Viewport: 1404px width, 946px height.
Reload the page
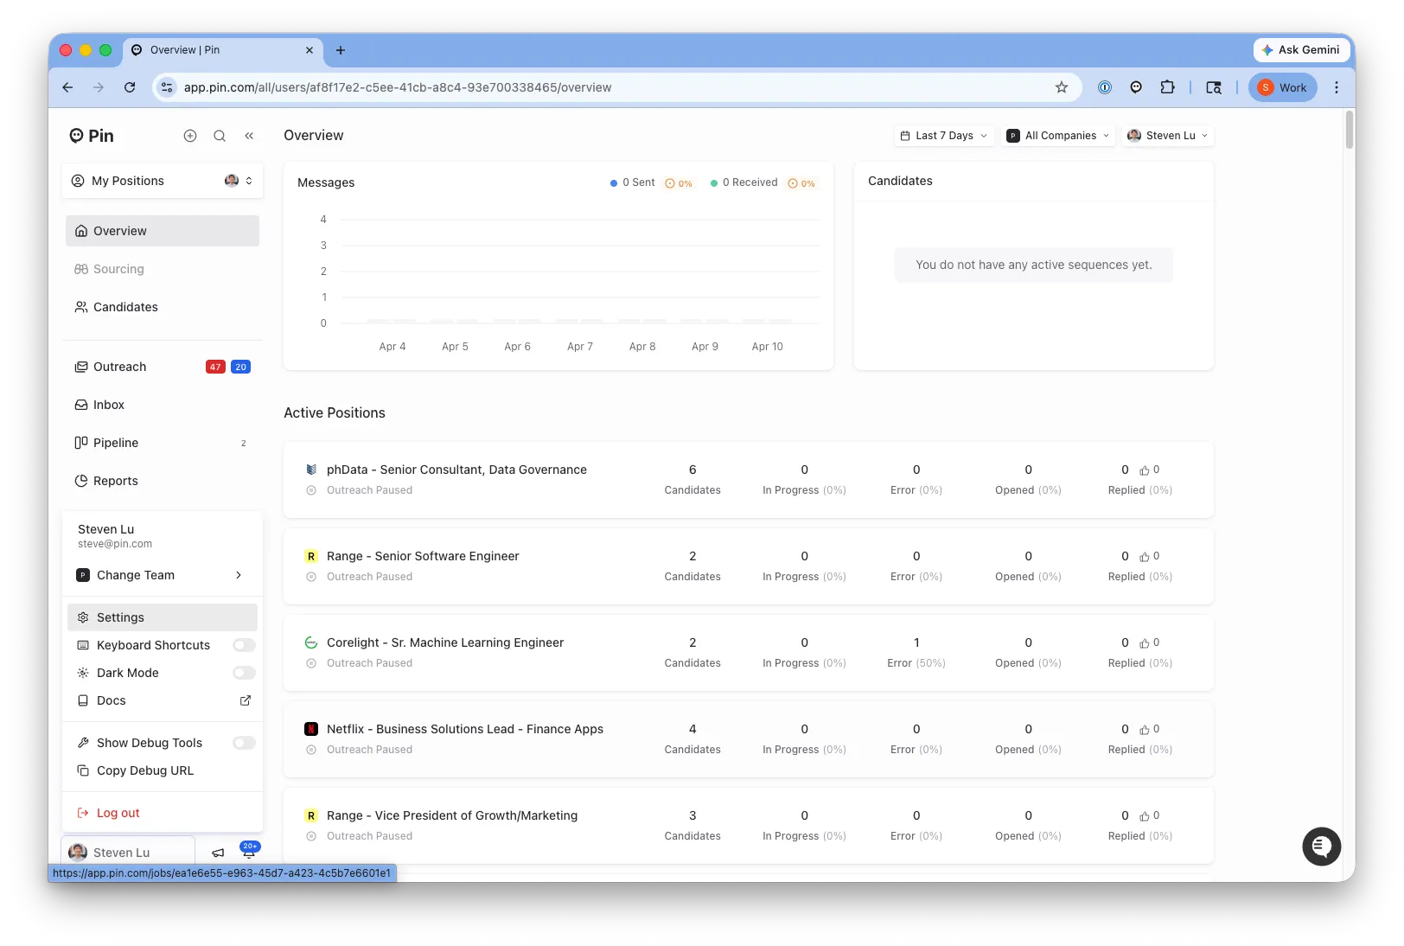[x=130, y=87]
